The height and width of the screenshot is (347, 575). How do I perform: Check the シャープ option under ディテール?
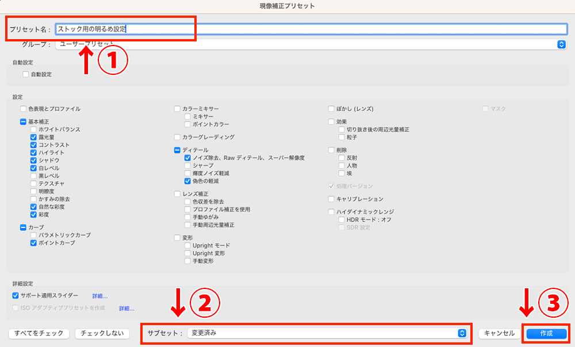(187, 165)
